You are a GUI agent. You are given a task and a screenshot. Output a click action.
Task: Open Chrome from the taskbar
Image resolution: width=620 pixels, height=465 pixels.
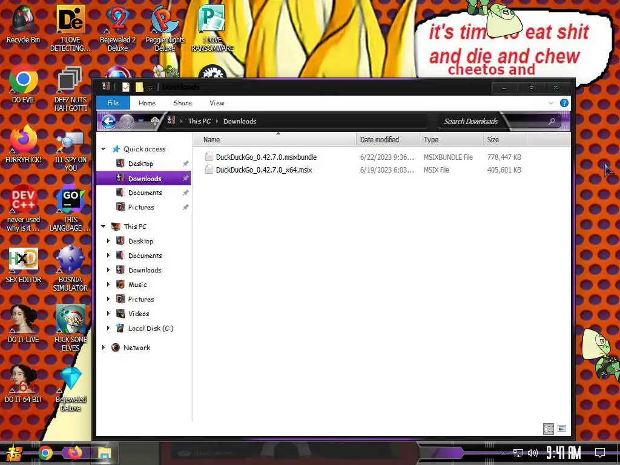pyautogui.click(x=45, y=453)
